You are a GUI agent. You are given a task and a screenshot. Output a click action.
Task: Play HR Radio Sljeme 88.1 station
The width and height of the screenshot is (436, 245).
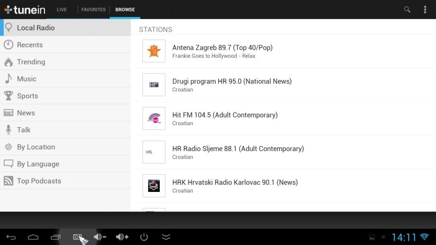pos(283,152)
